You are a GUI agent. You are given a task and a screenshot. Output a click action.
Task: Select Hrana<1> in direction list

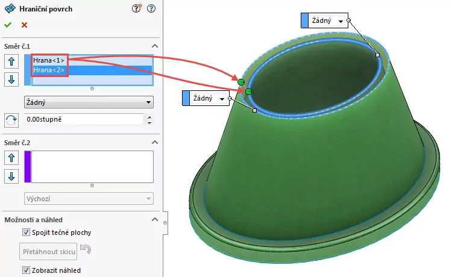tap(92, 60)
